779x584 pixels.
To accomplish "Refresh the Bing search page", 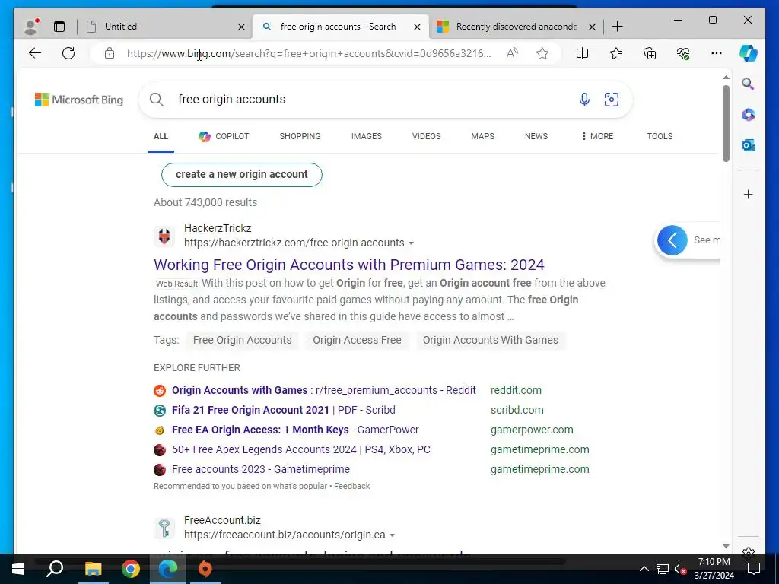I will point(68,53).
